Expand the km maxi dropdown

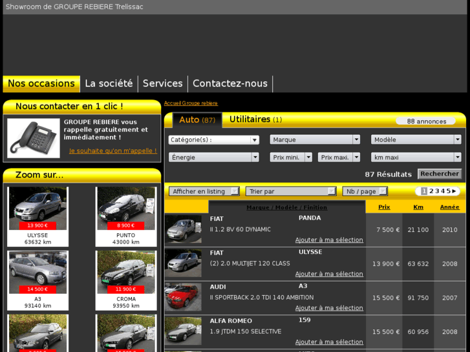(x=416, y=157)
